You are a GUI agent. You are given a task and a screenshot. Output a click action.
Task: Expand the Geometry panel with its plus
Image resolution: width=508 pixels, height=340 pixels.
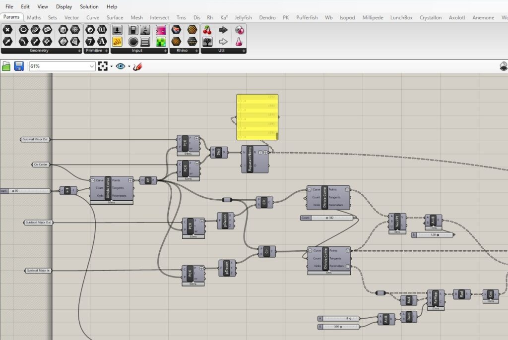[x=79, y=51]
